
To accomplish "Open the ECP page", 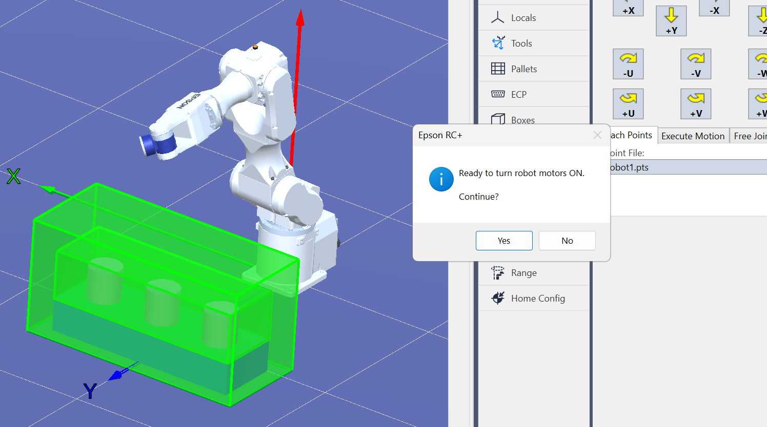I will click(x=534, y=95).
